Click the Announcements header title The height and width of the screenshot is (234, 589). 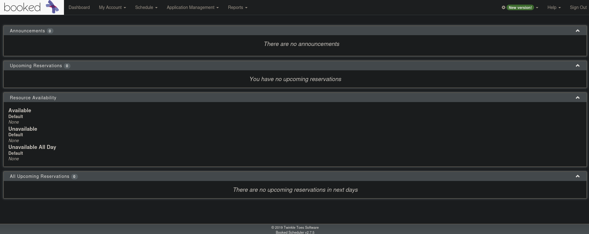click(x=27, y=31)
